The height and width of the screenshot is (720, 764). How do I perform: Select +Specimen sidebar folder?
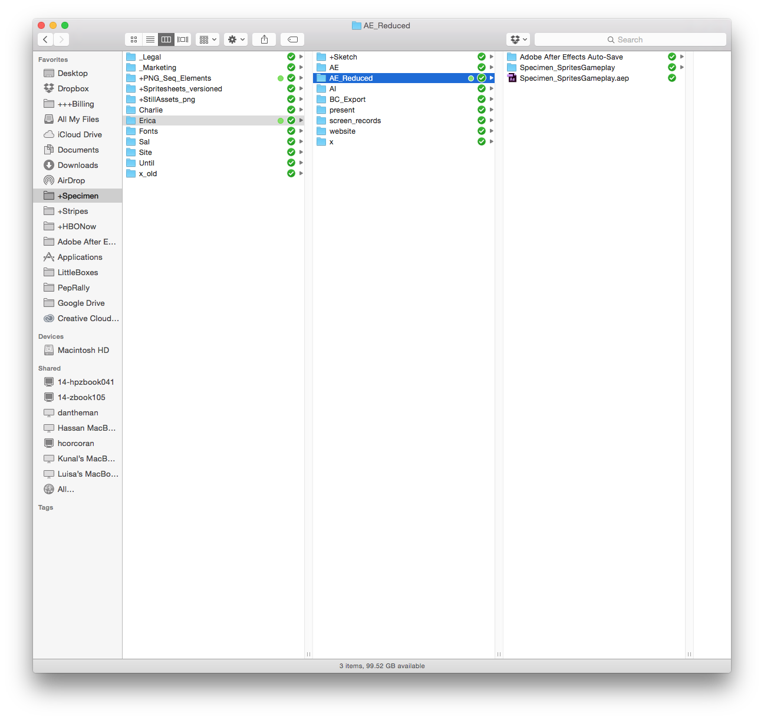pyautogui.click(x=77, y=196)
